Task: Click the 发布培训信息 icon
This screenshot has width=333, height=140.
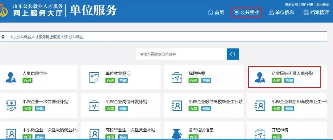Action: coord(177,134)
